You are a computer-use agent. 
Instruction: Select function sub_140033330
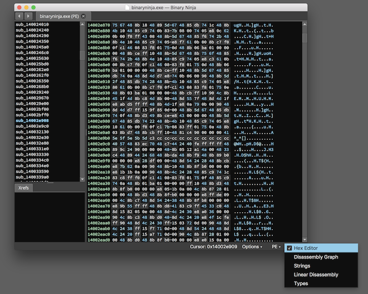(x=32, y=154)
